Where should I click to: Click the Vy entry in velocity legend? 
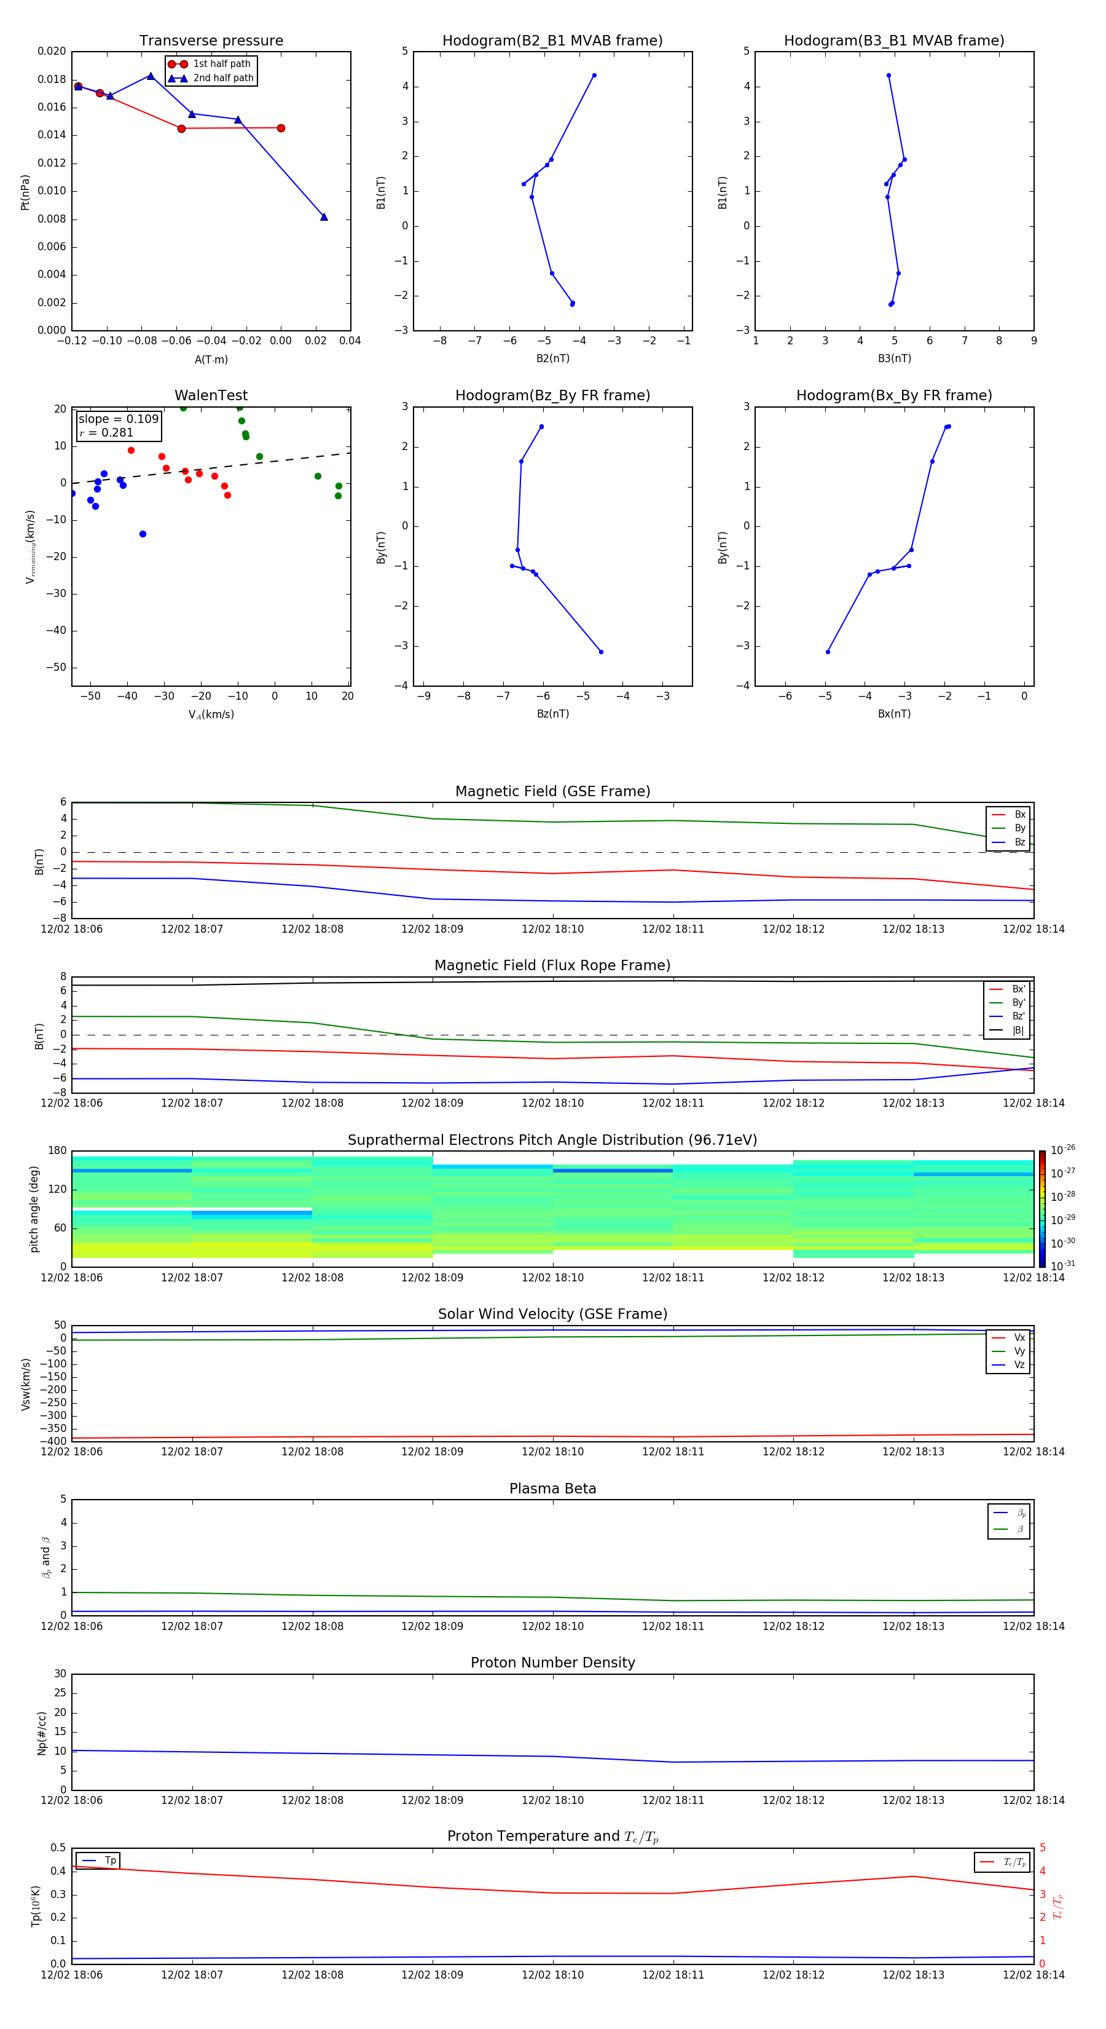[1008, 1351]
